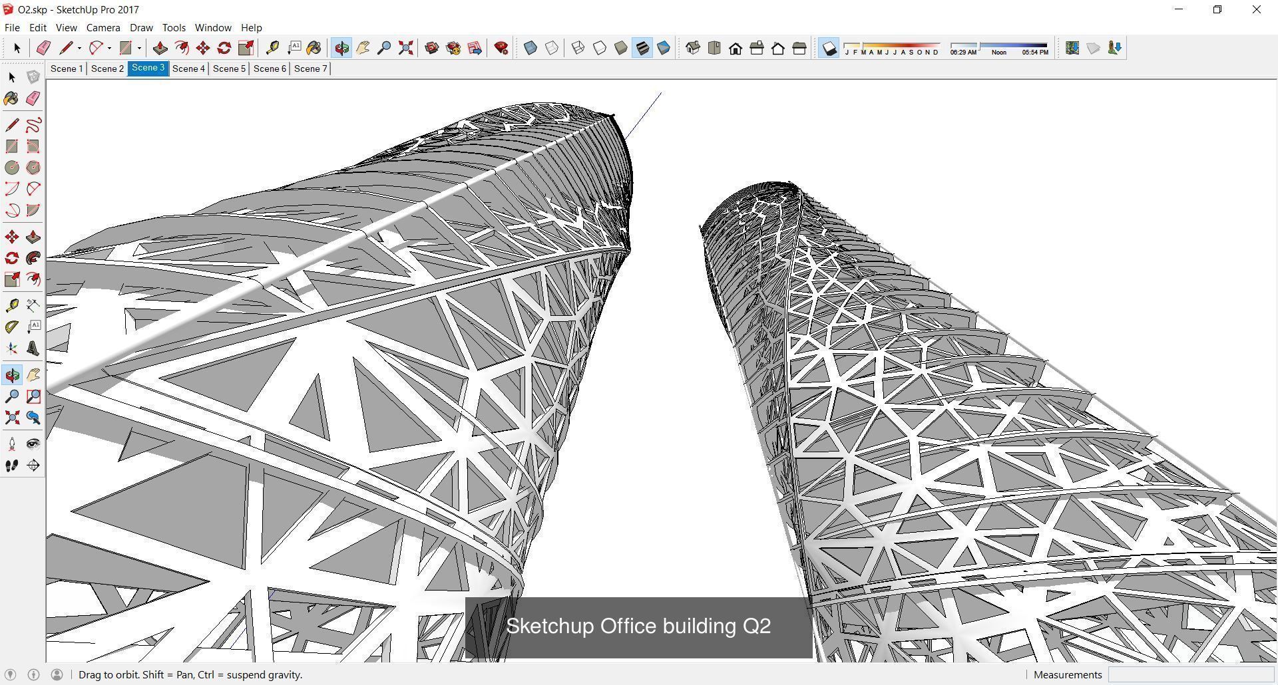Click the sign-in person icon in status bar
Screen dimensions: 1278x685
click(57, 674)
